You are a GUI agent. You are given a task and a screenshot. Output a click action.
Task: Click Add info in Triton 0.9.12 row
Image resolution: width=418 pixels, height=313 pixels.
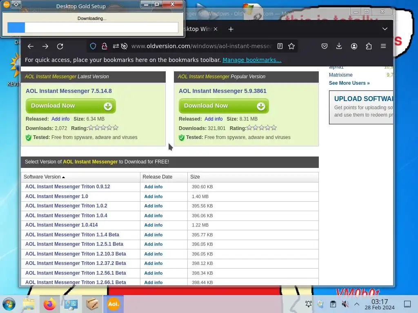(x=153, y=187)
